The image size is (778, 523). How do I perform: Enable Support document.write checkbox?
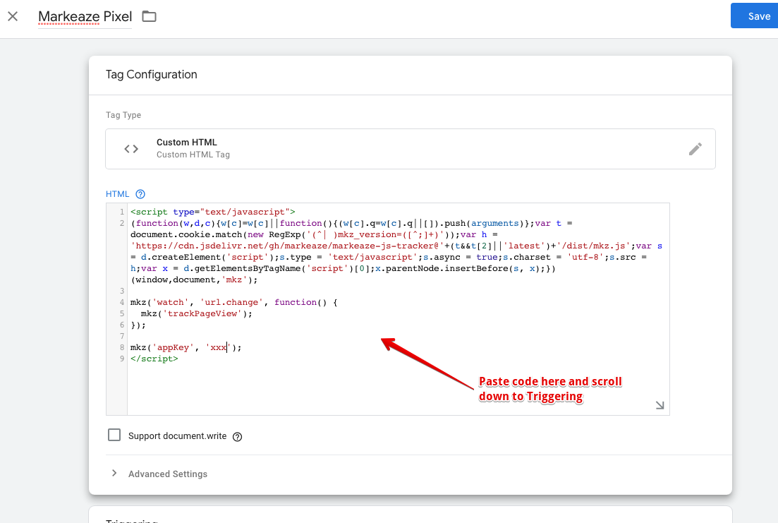114,435
